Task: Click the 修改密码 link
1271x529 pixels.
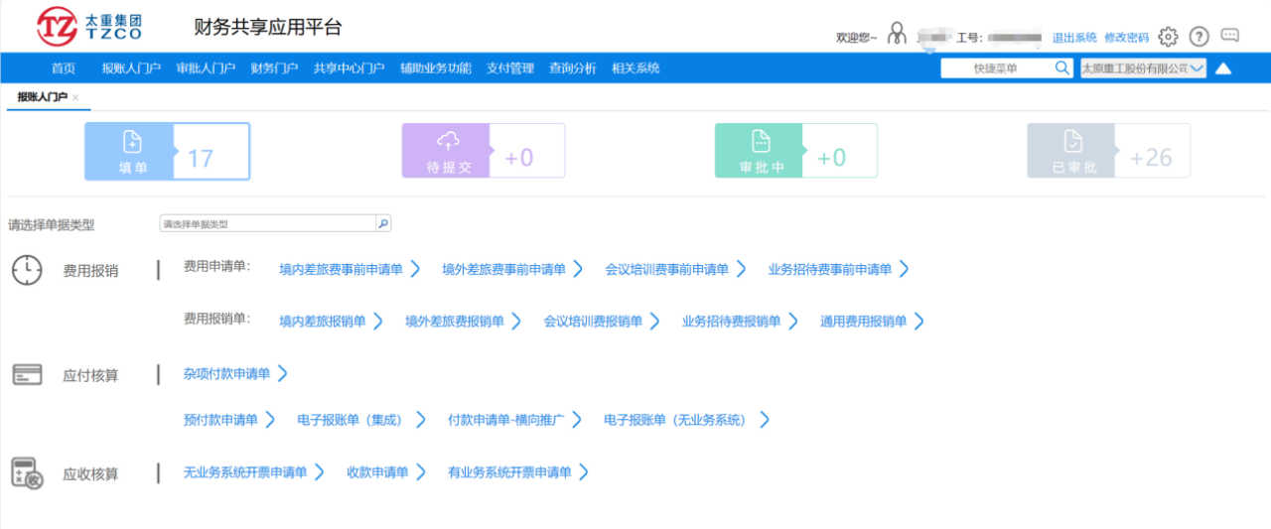Action: 1126,38
